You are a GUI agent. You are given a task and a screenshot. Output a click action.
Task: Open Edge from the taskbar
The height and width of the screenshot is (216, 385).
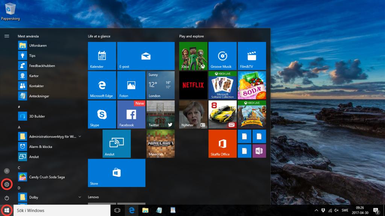132,210
